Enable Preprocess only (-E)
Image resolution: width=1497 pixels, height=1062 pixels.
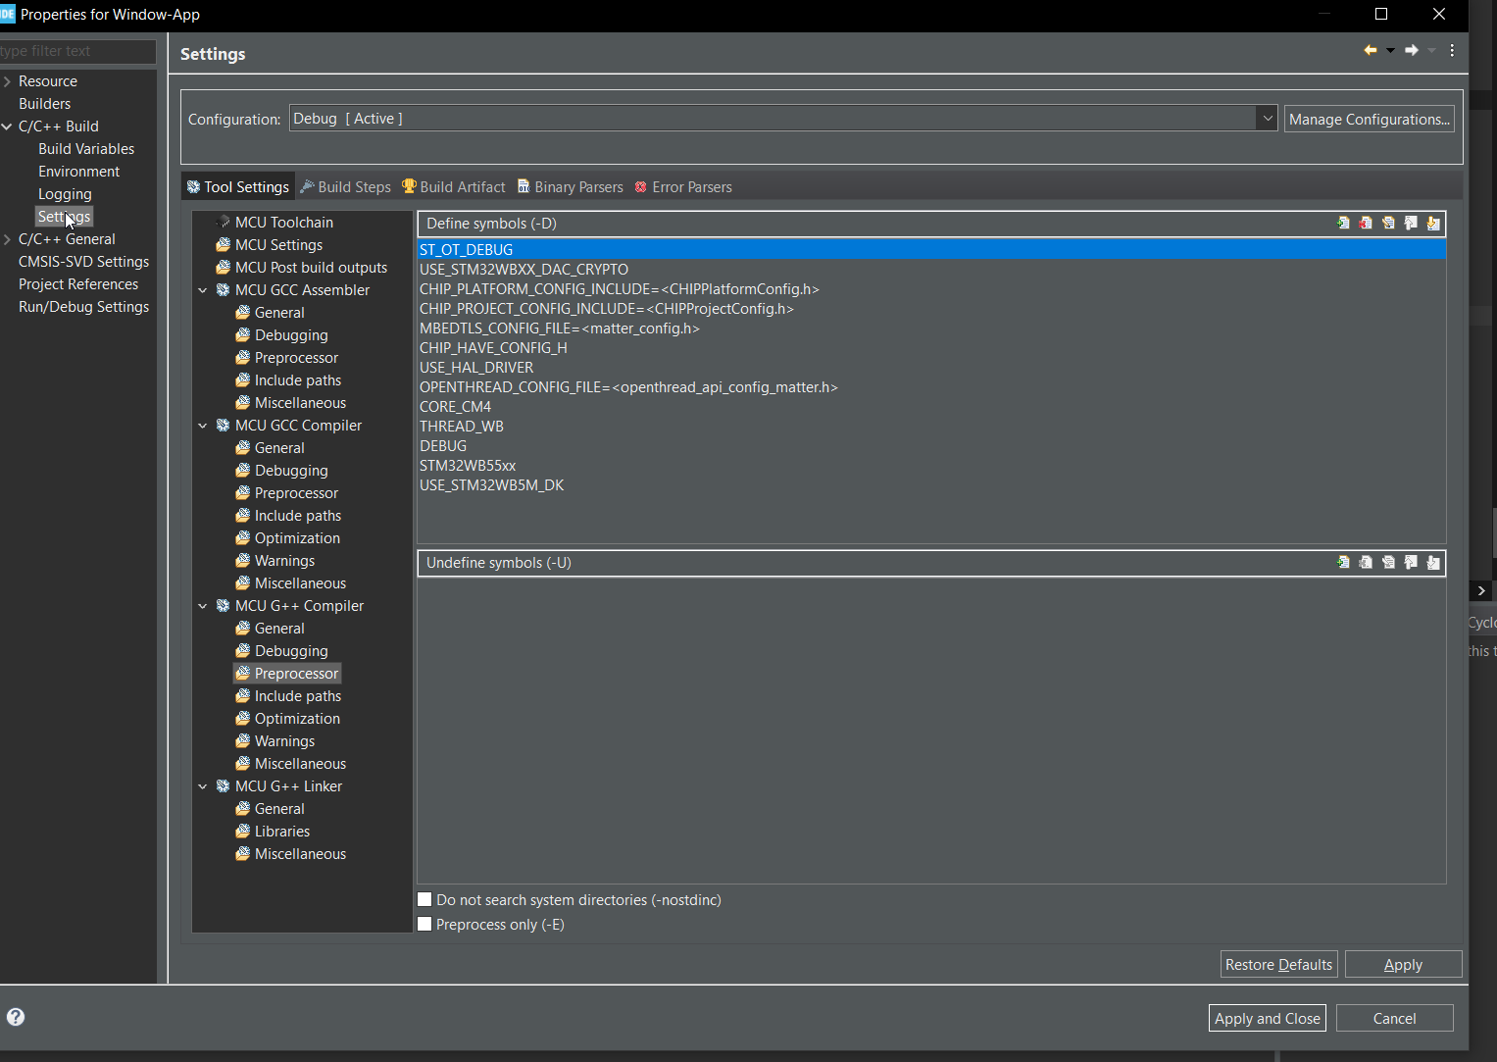[424, 923]
